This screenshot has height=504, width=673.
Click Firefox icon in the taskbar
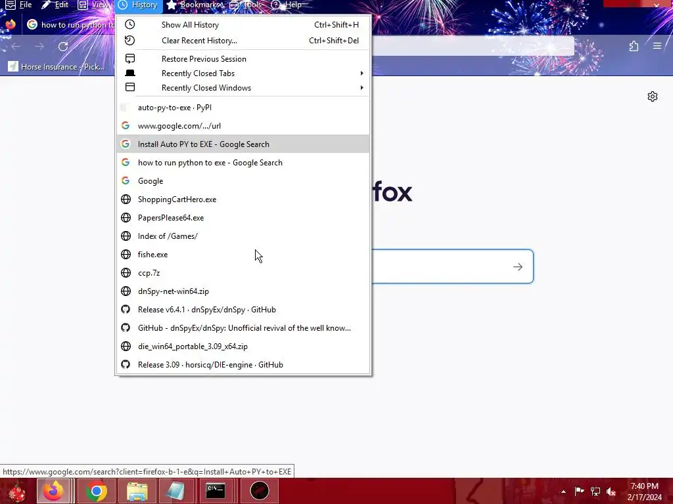point(53,491)
